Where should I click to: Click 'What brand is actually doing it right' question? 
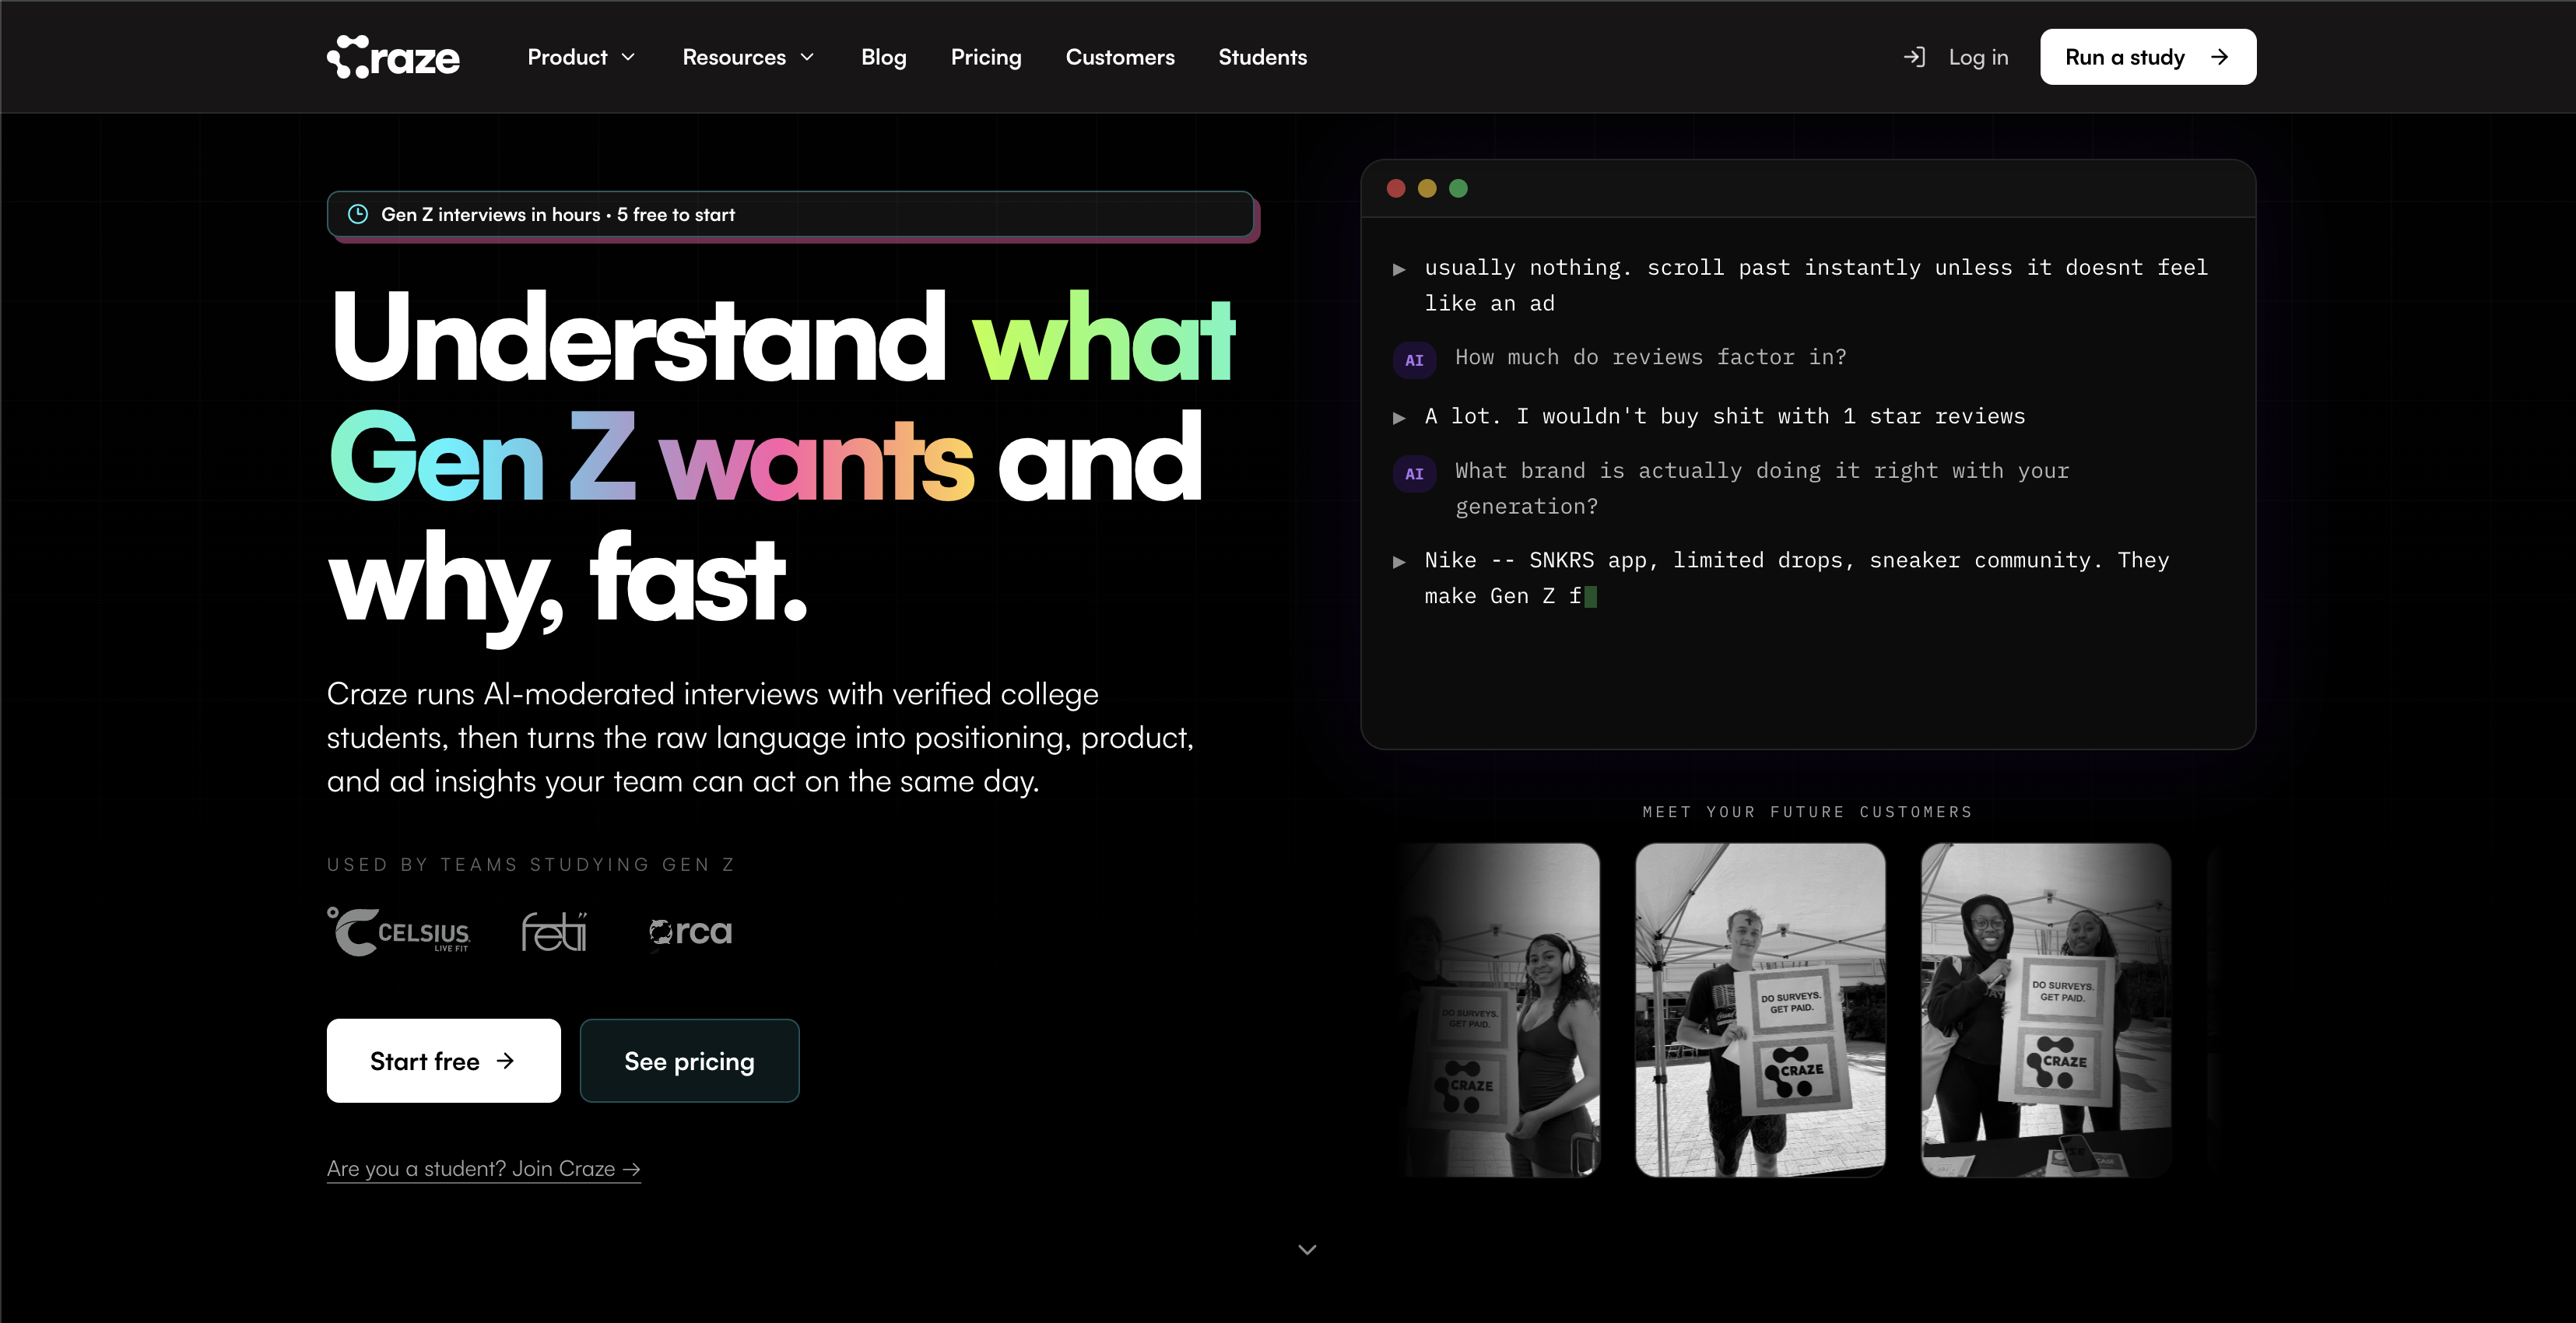1762,488
